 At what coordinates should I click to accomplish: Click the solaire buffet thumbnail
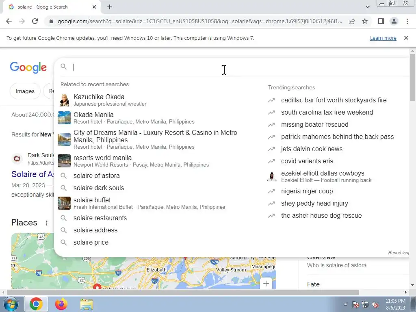pos(64,203)
